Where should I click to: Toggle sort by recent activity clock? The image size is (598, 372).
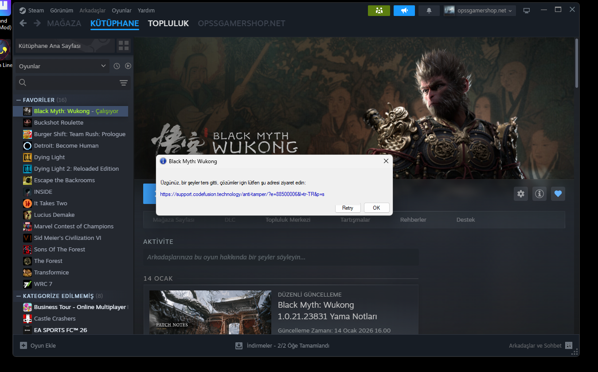(117, 66)
